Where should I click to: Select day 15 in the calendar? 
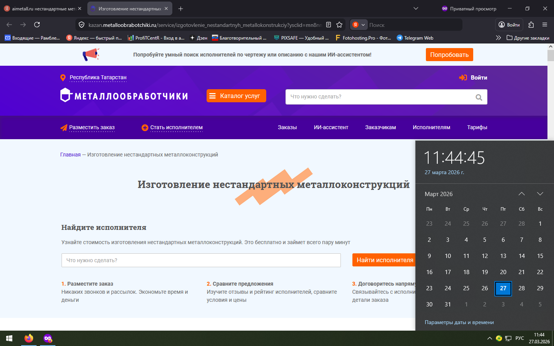pos(540,256)
